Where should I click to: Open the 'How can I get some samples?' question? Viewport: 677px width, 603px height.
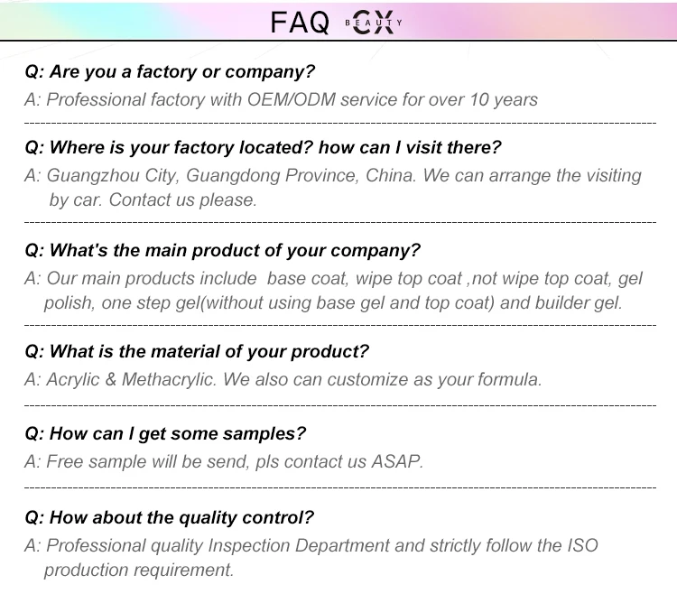[x=165, y=433]
